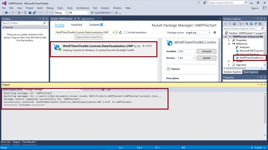Click the Navigate Backward toolbar icon
The width and height of the screenshot is (268, 150).
point(6,13)
